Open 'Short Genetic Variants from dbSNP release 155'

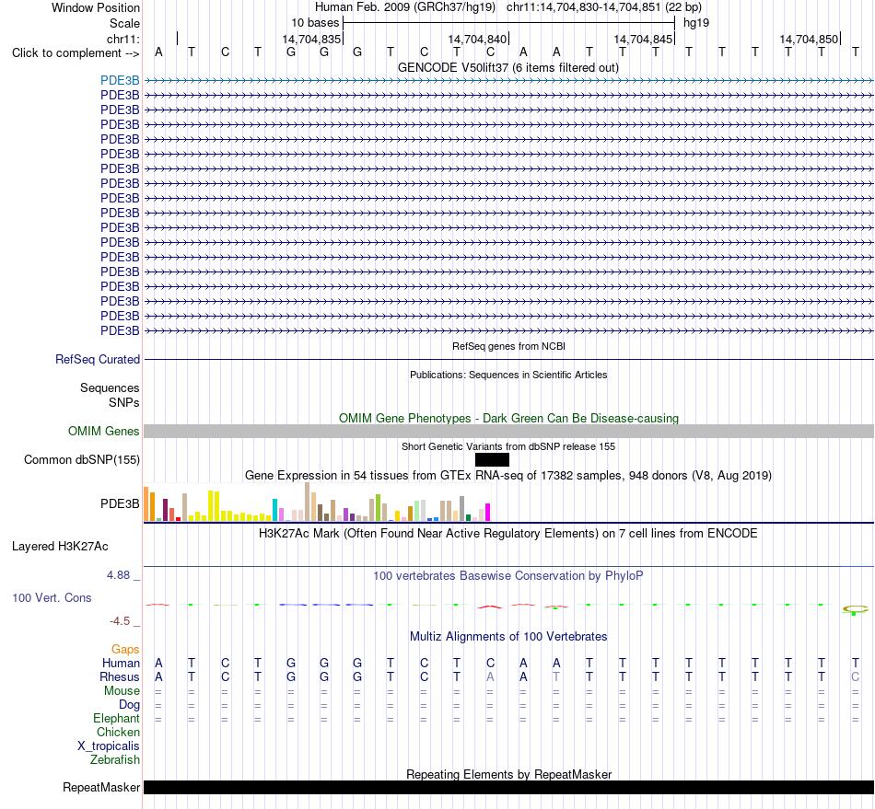(508, 446)
